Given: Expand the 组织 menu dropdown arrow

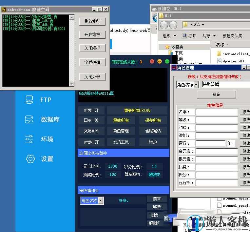Looking at the screenshot, I should click(175, 36).
